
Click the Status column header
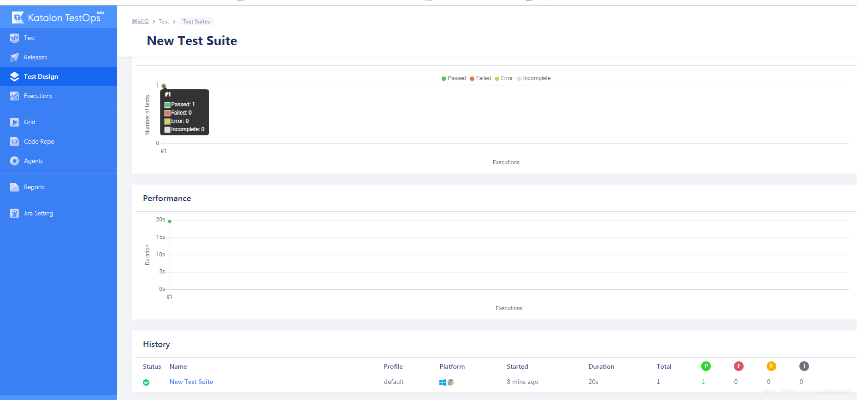152,366
